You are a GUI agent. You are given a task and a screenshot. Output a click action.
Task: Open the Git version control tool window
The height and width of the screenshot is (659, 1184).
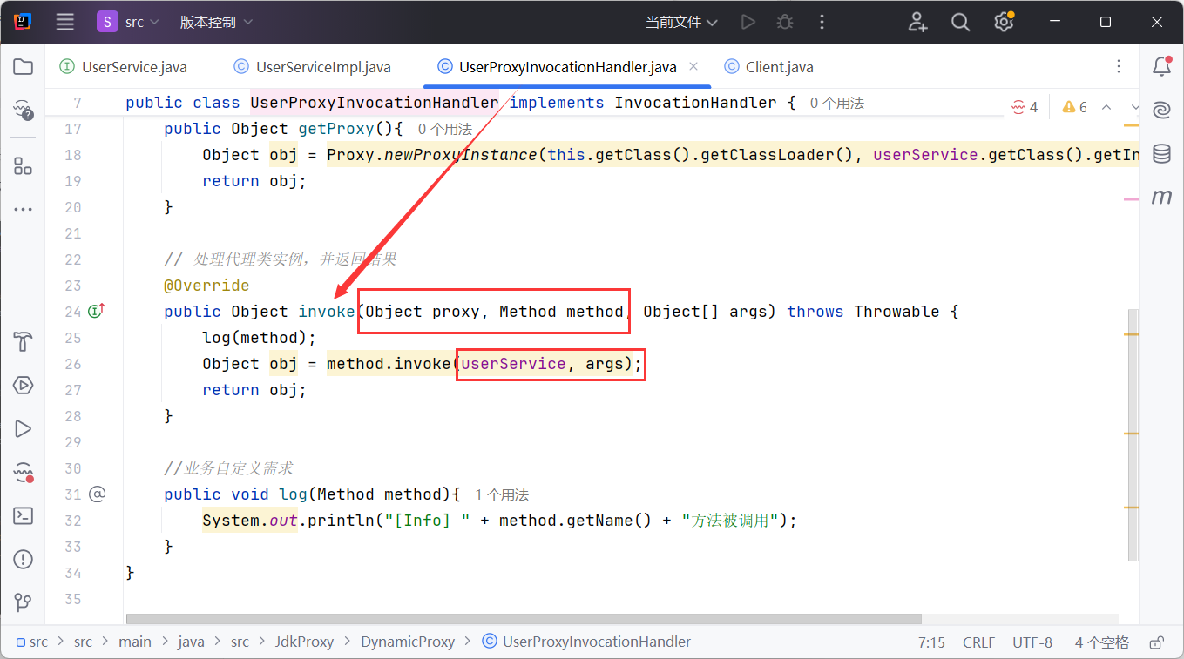(x=24, y=602)
